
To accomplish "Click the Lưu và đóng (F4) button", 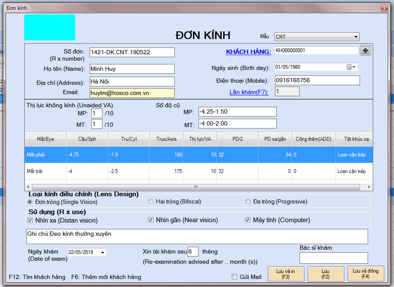I will click(x=366, y=273).
